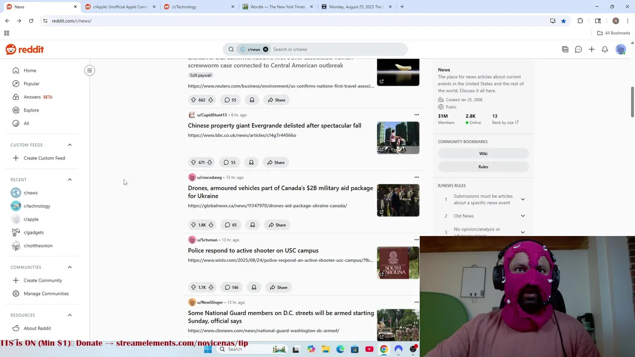Share the USC active shooter post
This screenshot has height=357, width=635.
pos(278,287)
